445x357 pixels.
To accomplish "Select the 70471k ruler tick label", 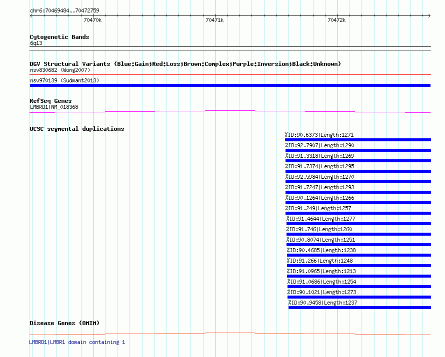I will (214, 20).
